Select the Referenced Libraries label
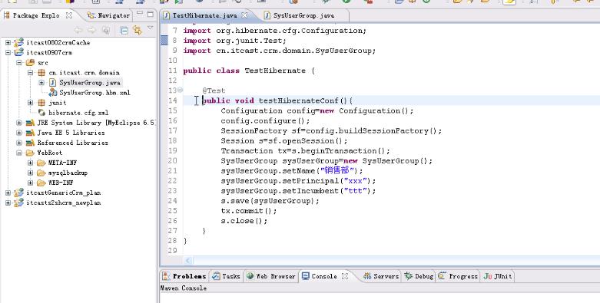This screenshot has width=600, height=303. [x=72, y=143]
